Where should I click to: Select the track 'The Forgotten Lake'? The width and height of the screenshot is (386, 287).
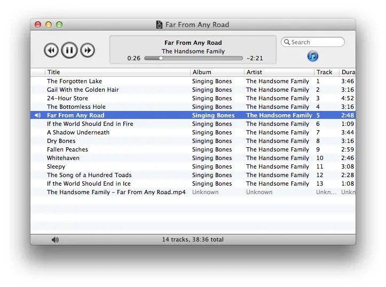coord(193,81)
